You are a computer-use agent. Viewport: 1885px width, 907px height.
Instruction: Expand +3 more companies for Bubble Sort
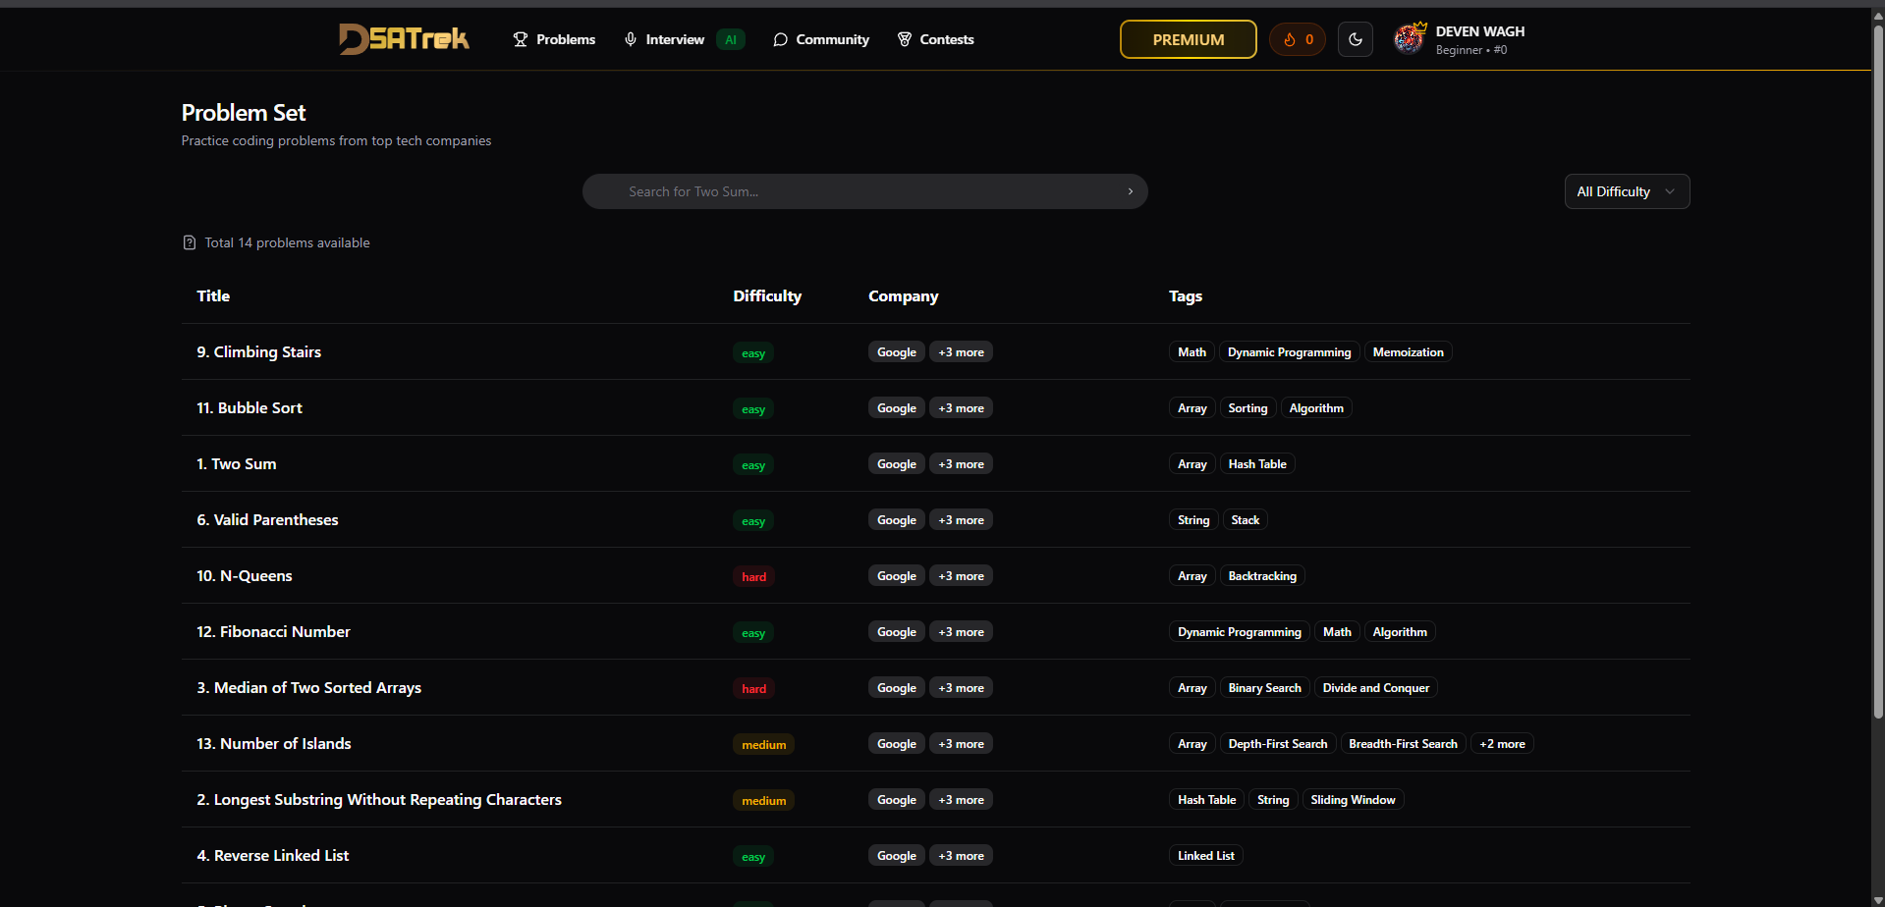pos(961,407)
